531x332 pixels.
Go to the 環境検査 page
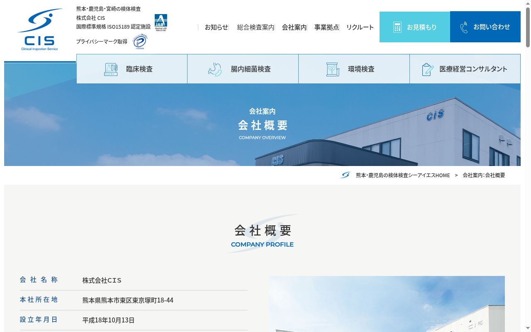(354, 69)
